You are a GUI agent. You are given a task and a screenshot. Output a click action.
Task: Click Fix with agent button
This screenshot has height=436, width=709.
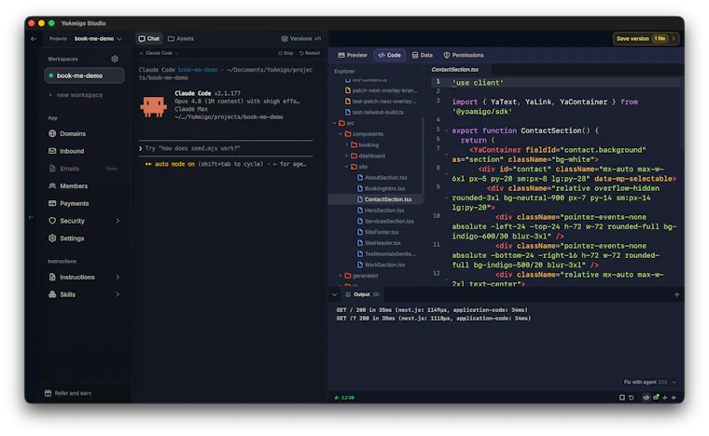coord(646,382)
